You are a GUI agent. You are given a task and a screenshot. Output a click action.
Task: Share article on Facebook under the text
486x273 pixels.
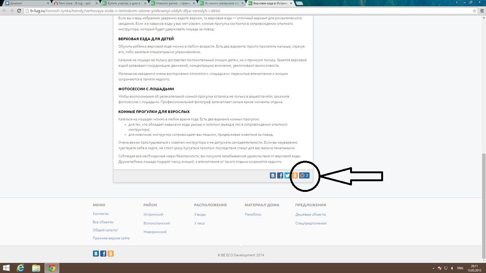coord(280,176)
